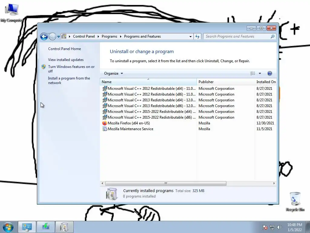Click installer icon of Visual C++ 2012 (x64)
This screenshot has height=233, width=310.
104,88
